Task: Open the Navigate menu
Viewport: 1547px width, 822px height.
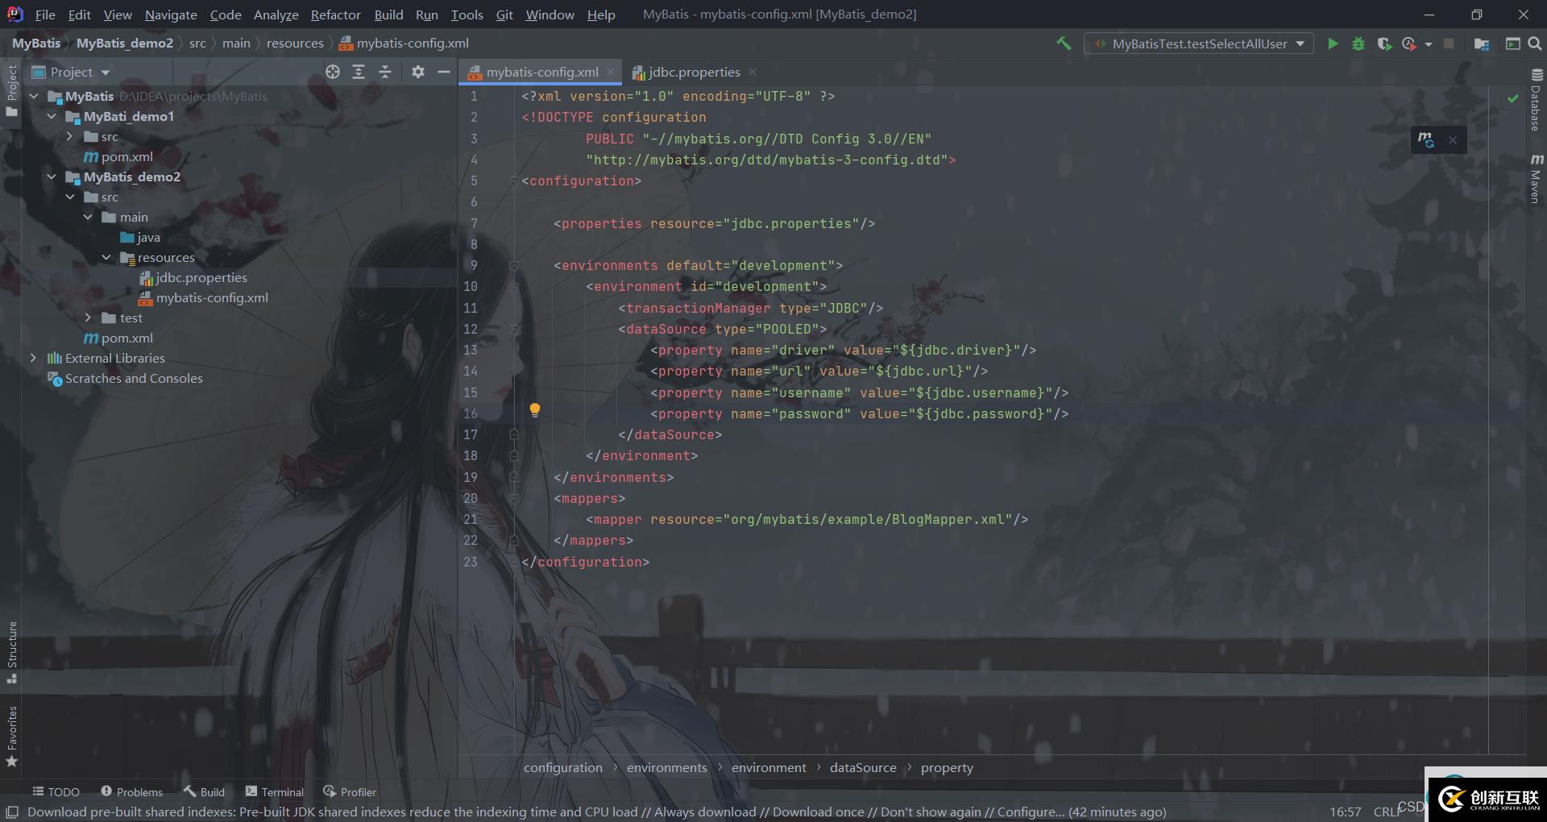Action: (x=171, y=15)
